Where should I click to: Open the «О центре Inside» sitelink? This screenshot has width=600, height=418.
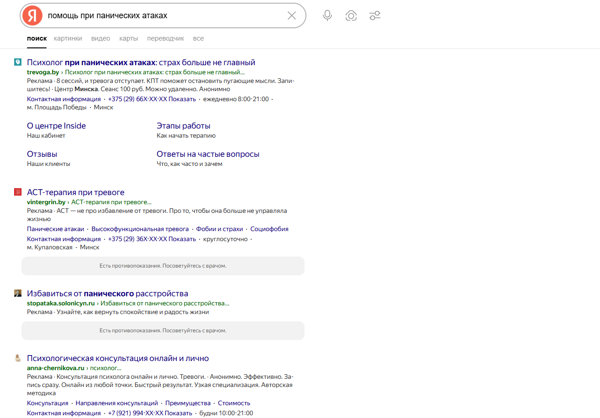pyautogui.click(x=56, y=126)
